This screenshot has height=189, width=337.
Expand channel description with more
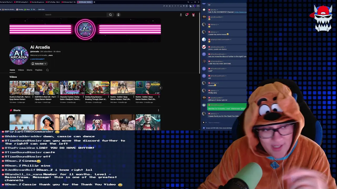click(x=50, y=55)
